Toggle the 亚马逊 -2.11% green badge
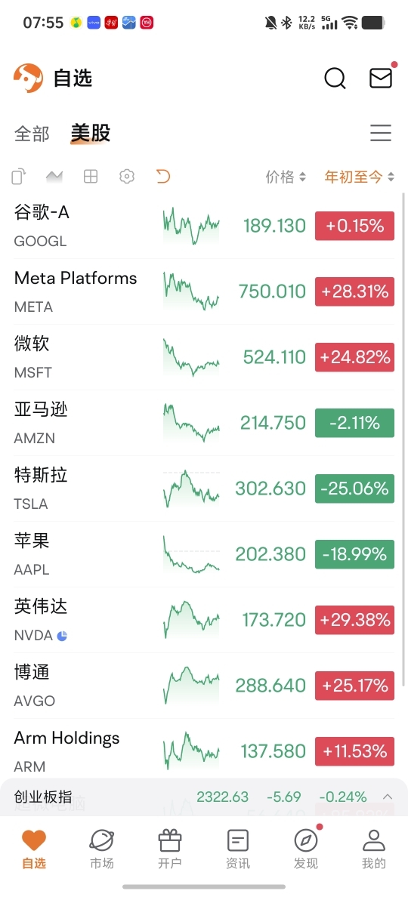This screenshot has height=897, width=408. point(354,423)
